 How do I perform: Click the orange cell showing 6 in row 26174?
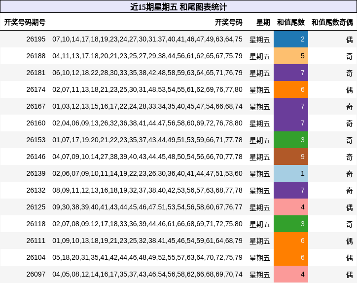click(x=291, y=89)
